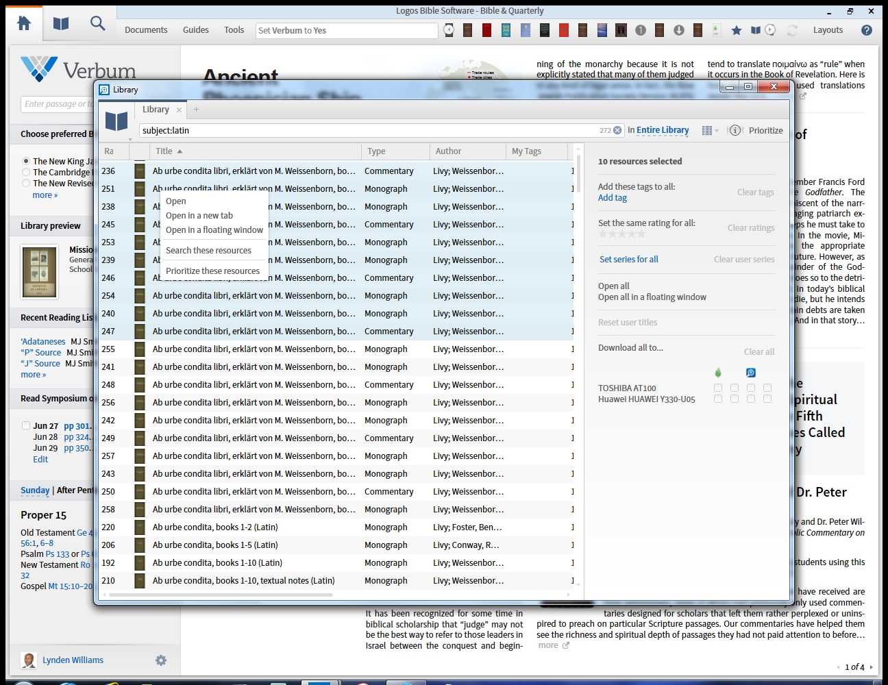Click Set series for all link
This screenshot has width=888, height=685.
[629, 260]
